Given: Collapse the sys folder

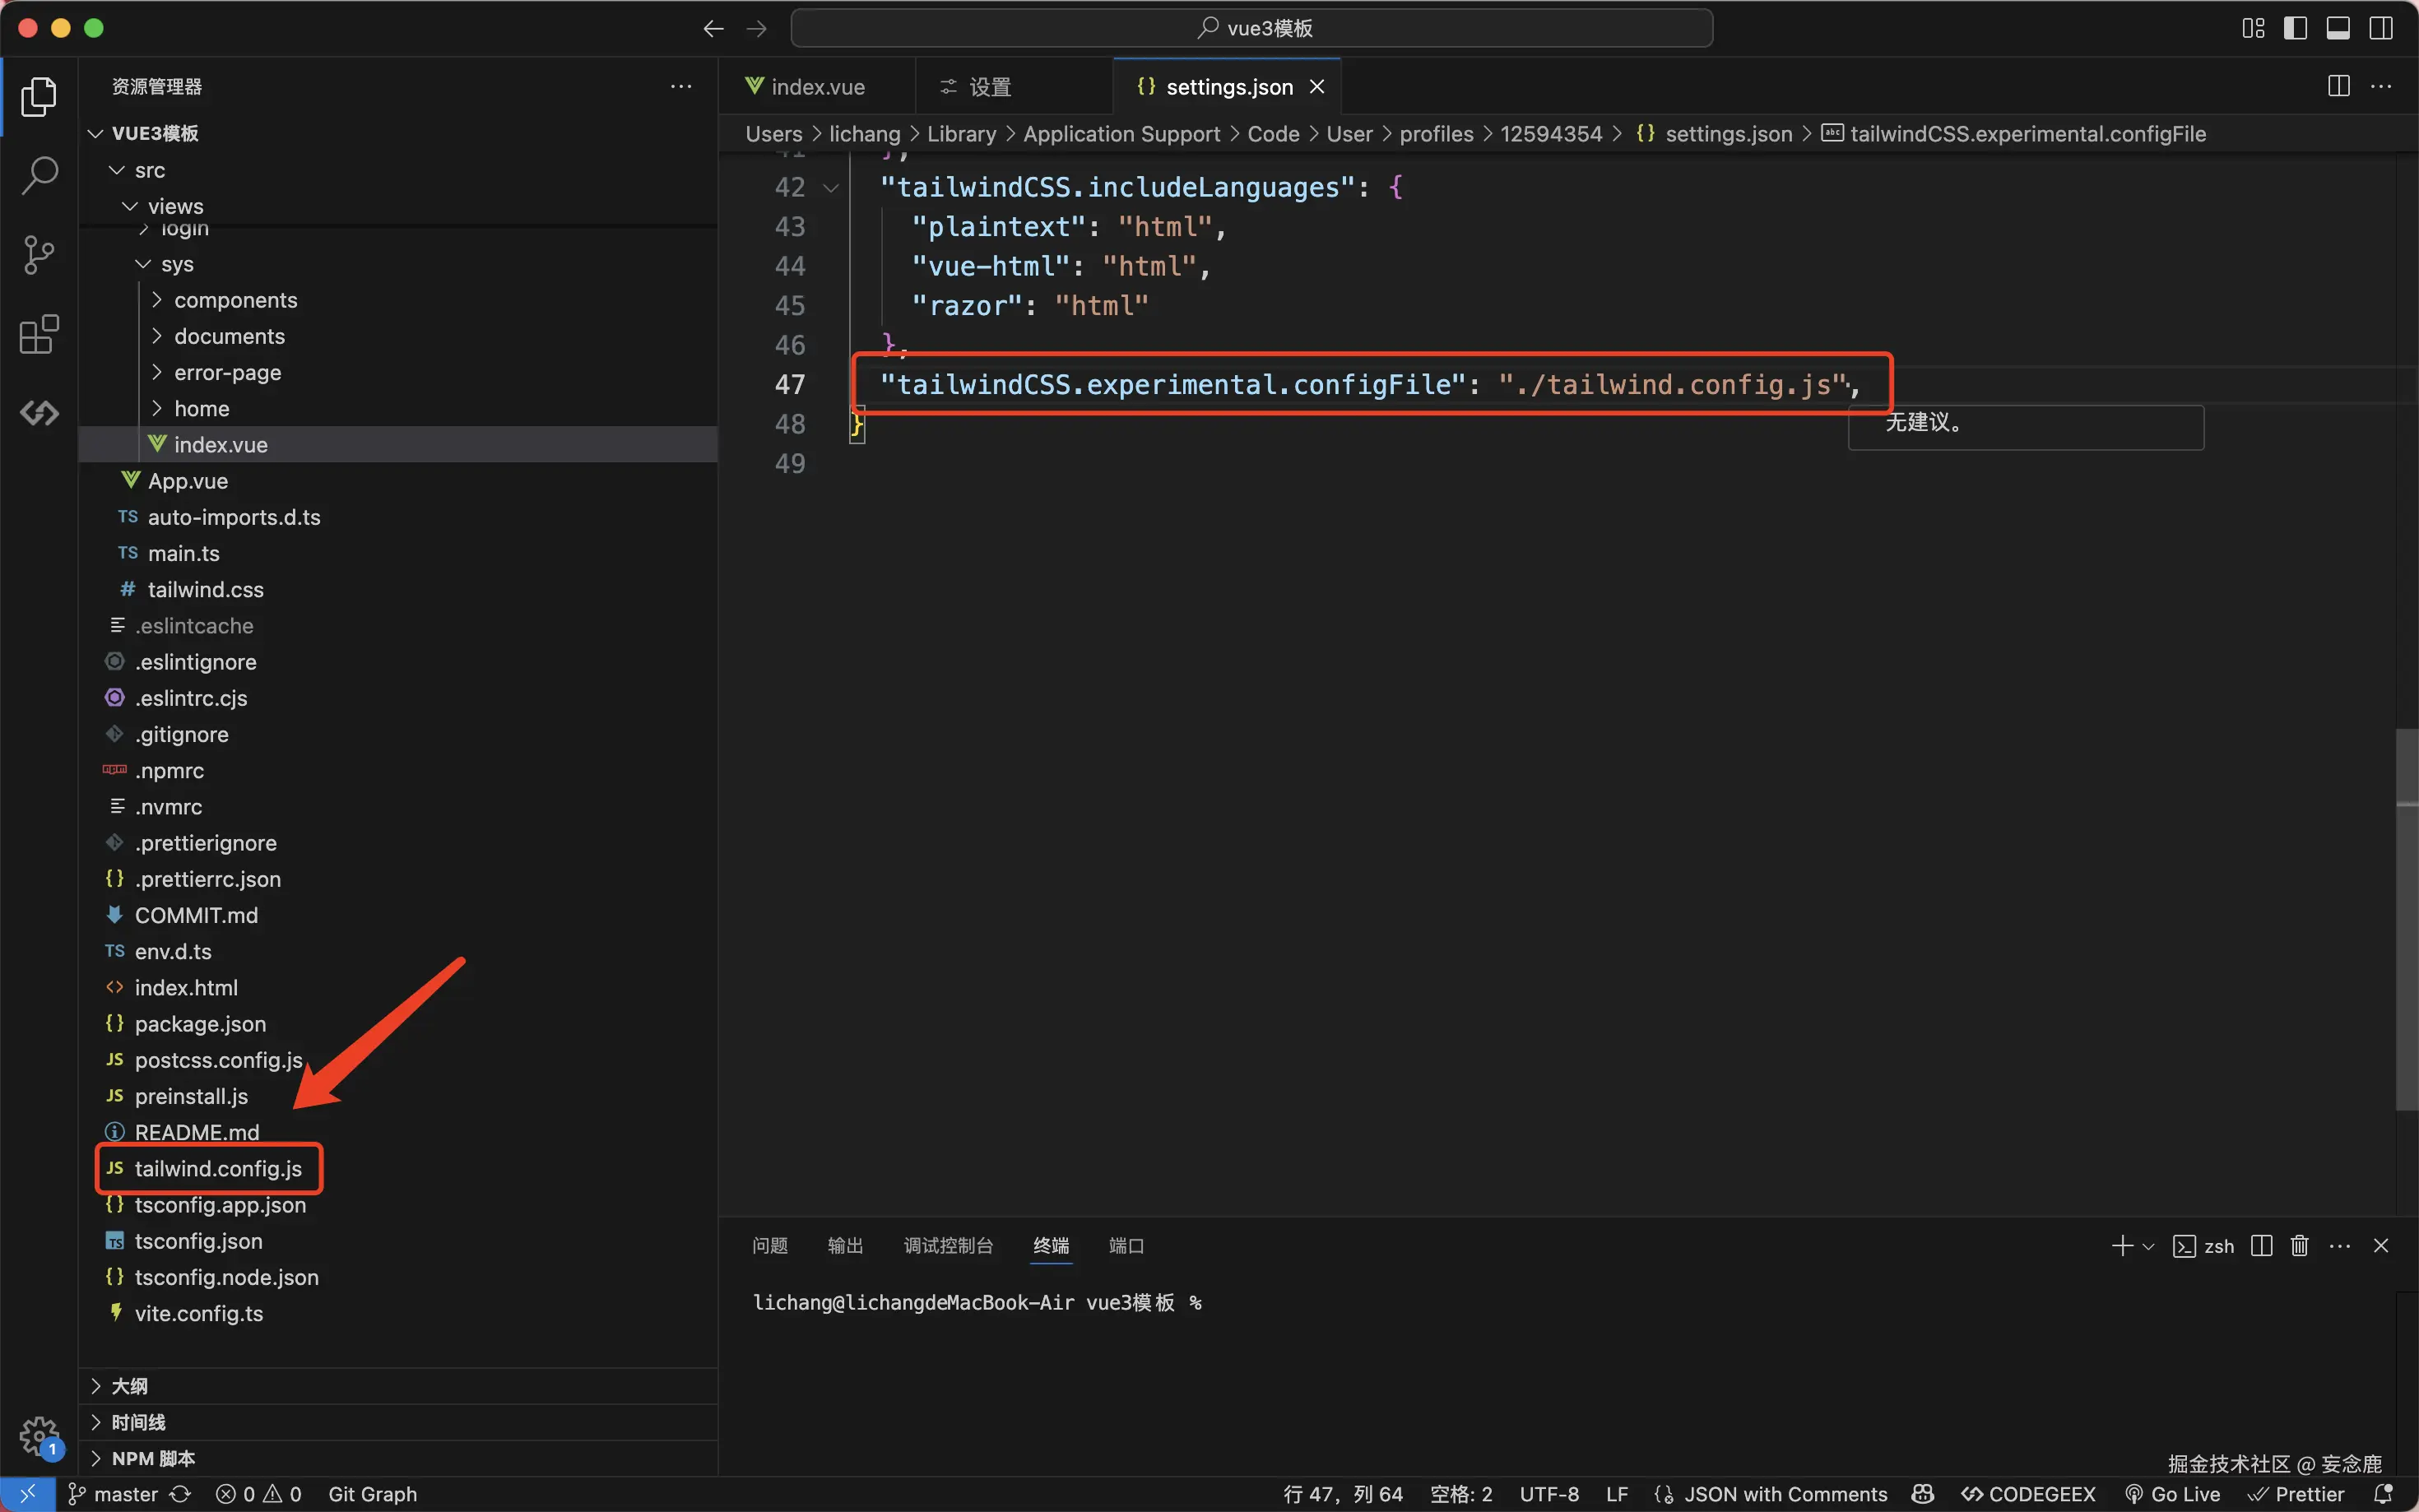Looking at the screenshot, I should (176, 264).
